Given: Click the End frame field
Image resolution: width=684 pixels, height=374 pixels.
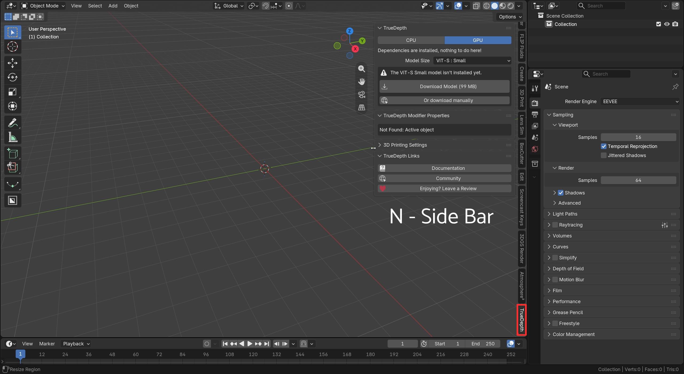Looking at the screenshot, I should (483, 344).
